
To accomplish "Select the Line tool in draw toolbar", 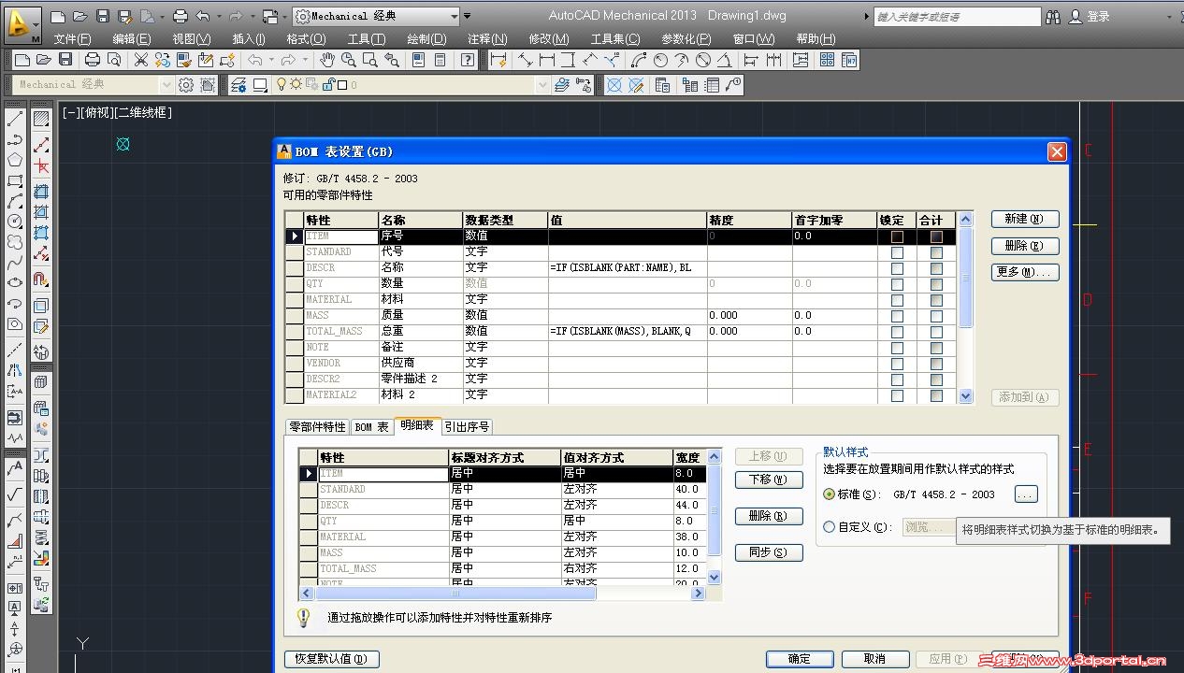I will coord(15,119).
